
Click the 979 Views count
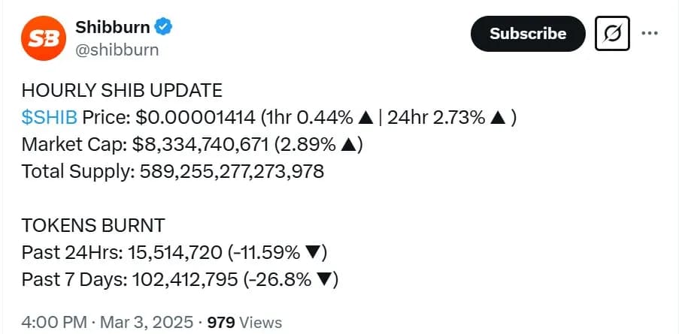pos(244,322)
